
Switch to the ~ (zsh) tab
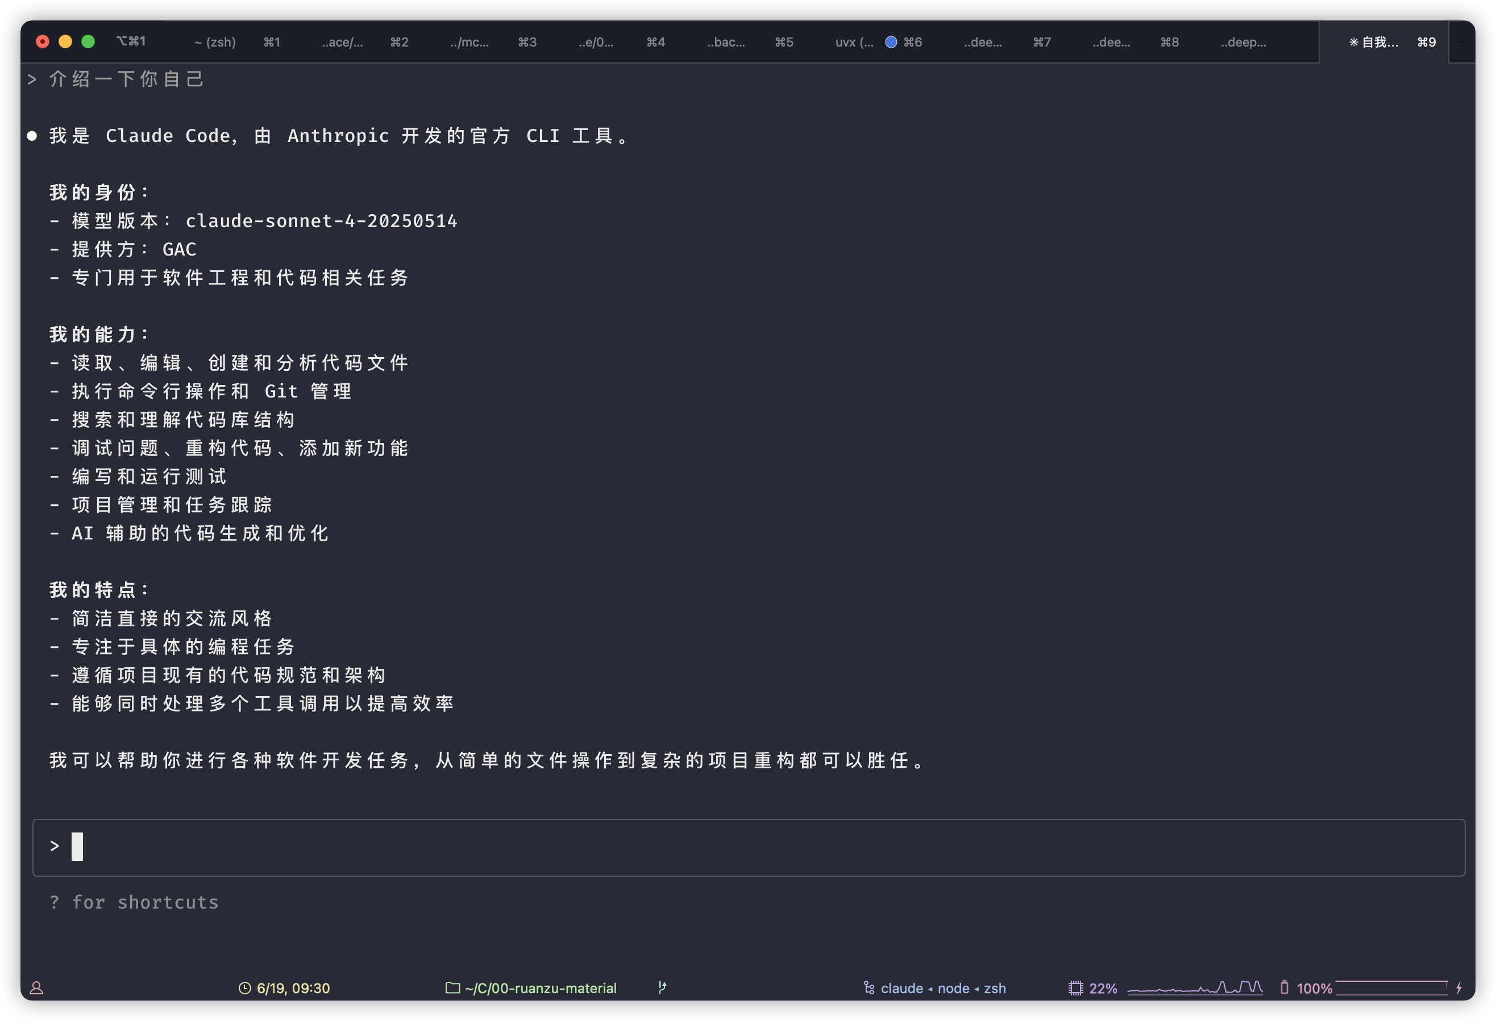click(215, 43)
